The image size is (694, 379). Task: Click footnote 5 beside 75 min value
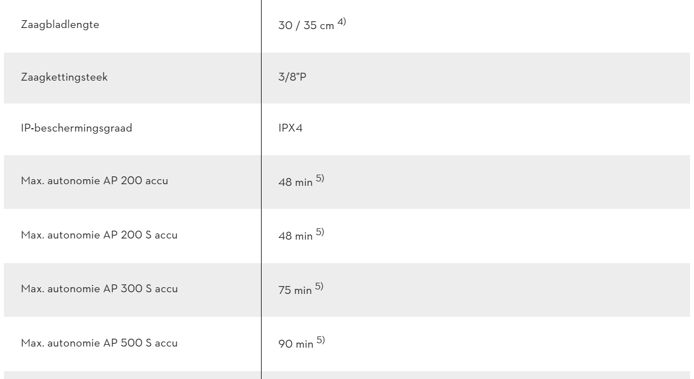319,286
